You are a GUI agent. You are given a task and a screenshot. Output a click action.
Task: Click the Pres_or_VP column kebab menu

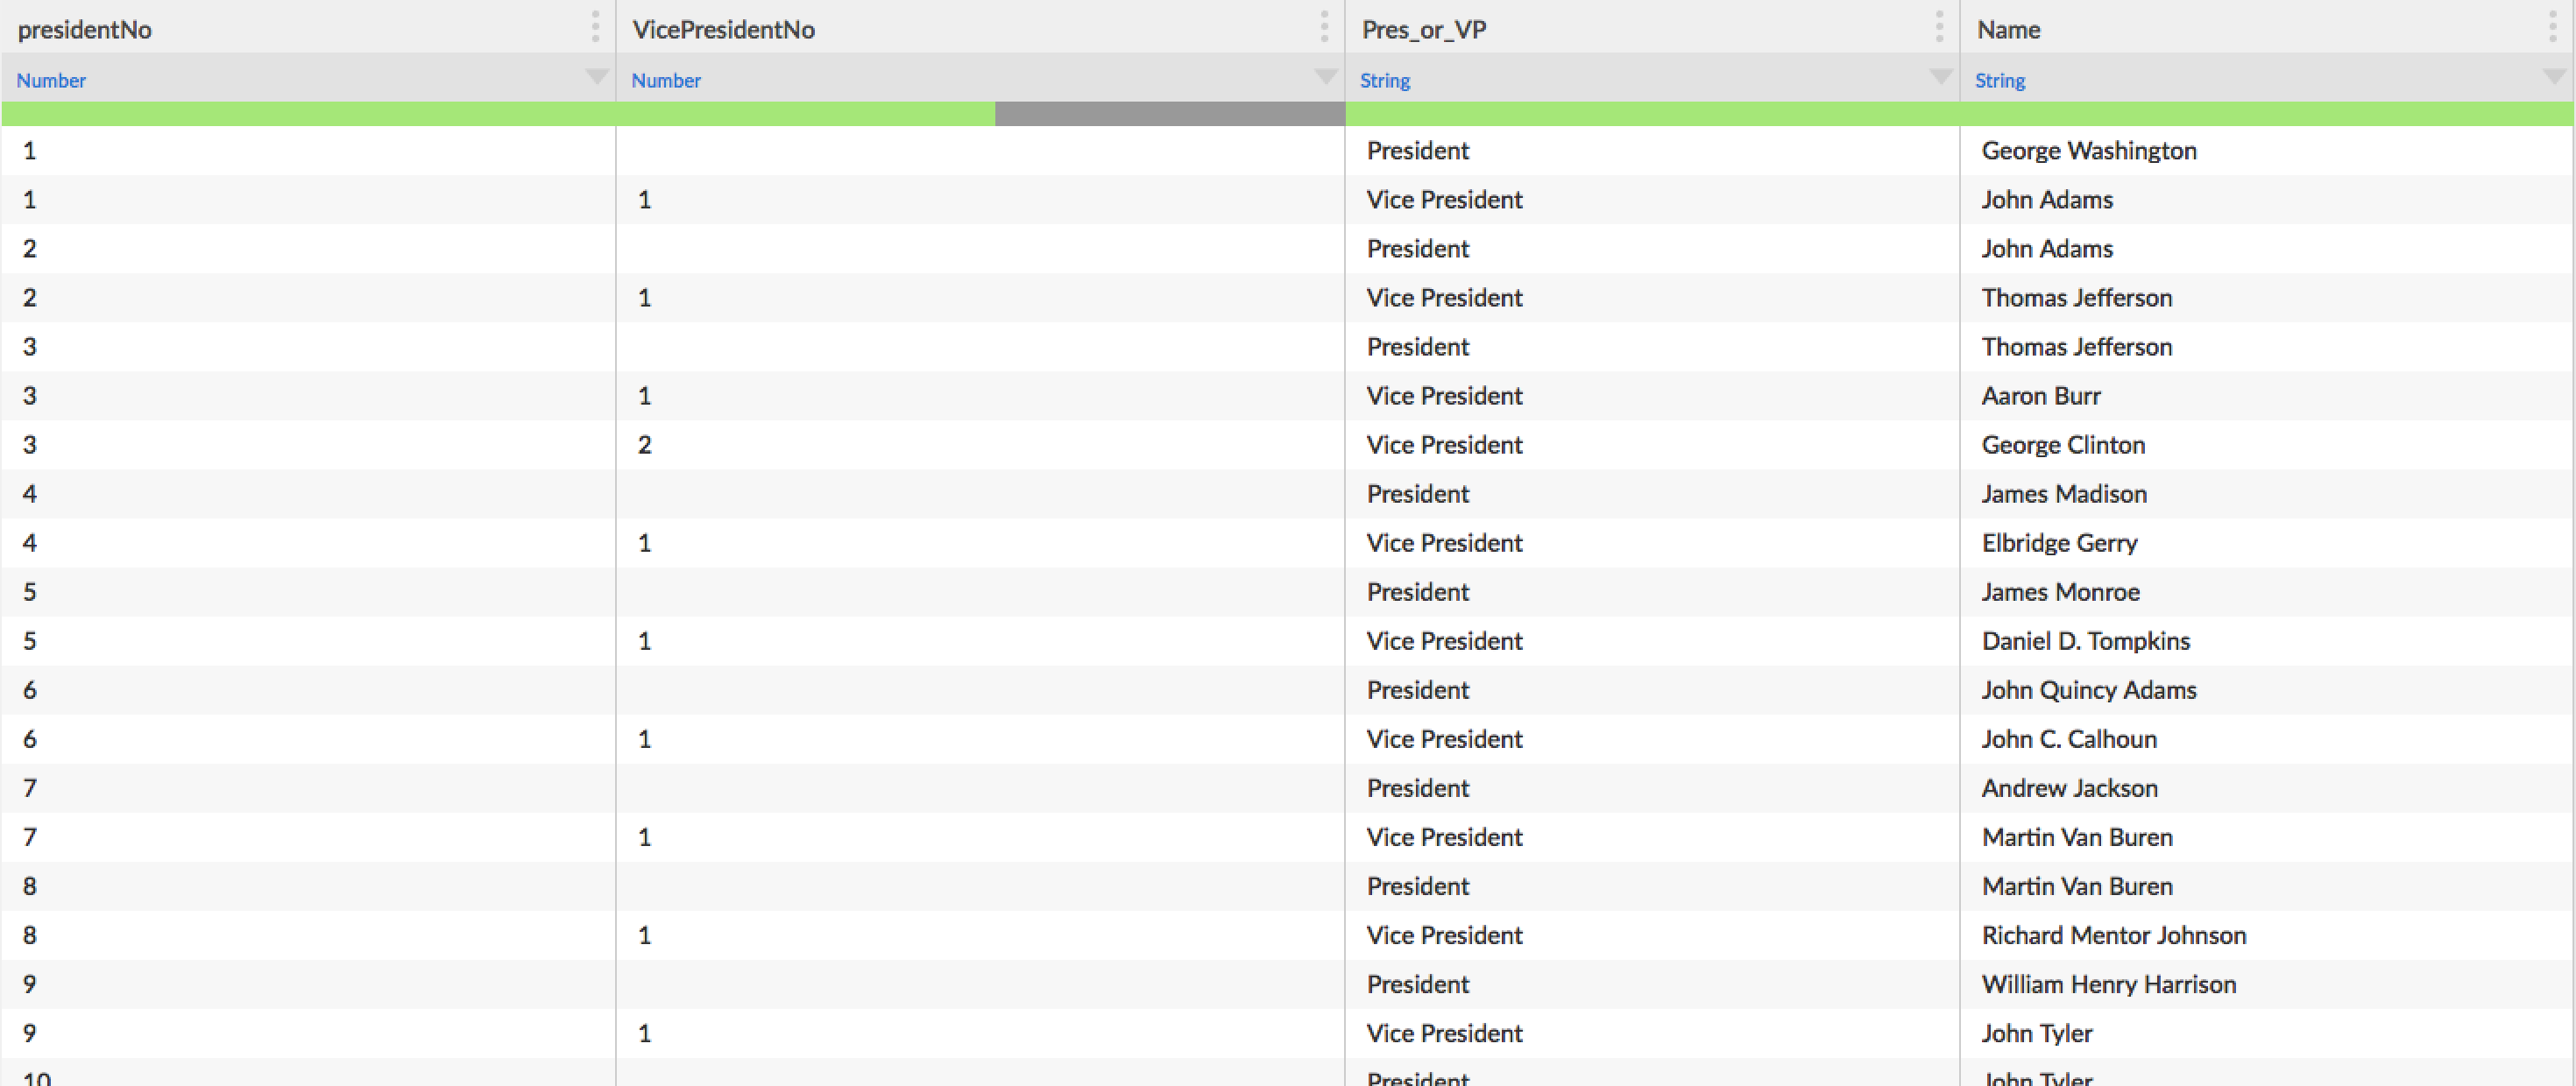point(1939,27)
